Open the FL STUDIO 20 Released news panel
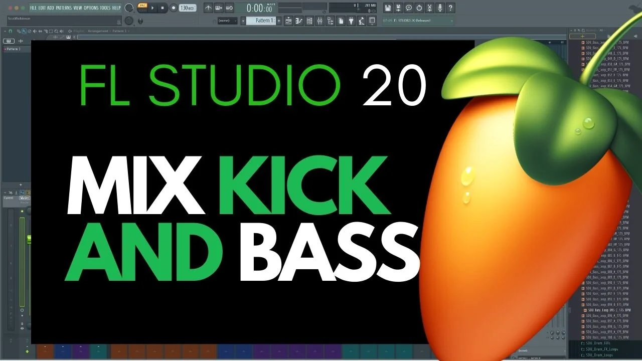The image size is (642, 361). click(x=418, y=21)
